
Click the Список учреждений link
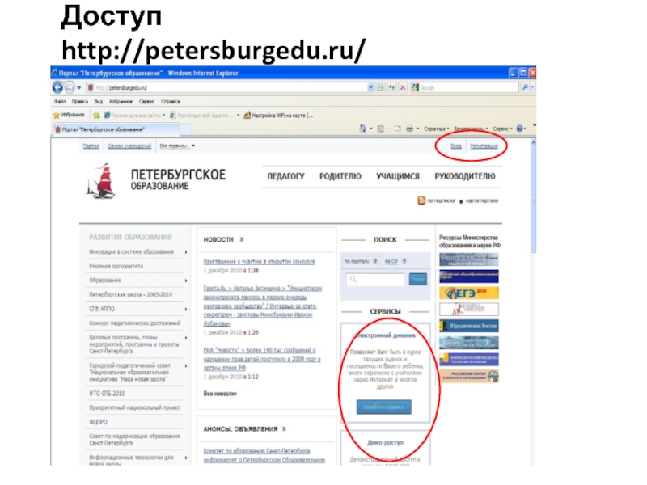(x=129, y=146)
